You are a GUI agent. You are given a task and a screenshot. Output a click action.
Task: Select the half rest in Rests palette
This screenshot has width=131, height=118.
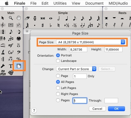point(122,19)
